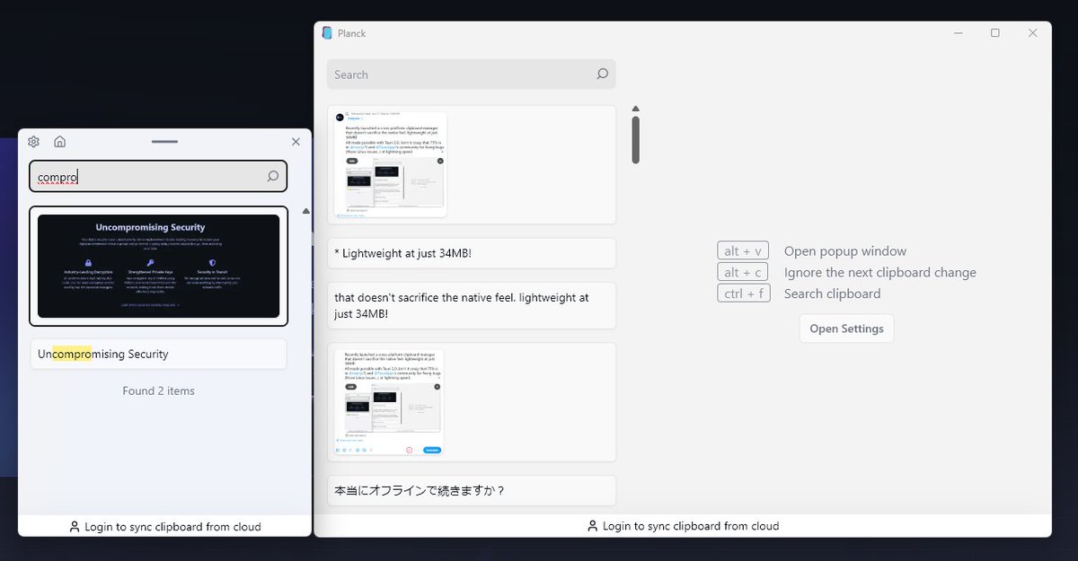Click the popup search field containing 'compro'
This screenshot has height=561, width=1078.
158,177
